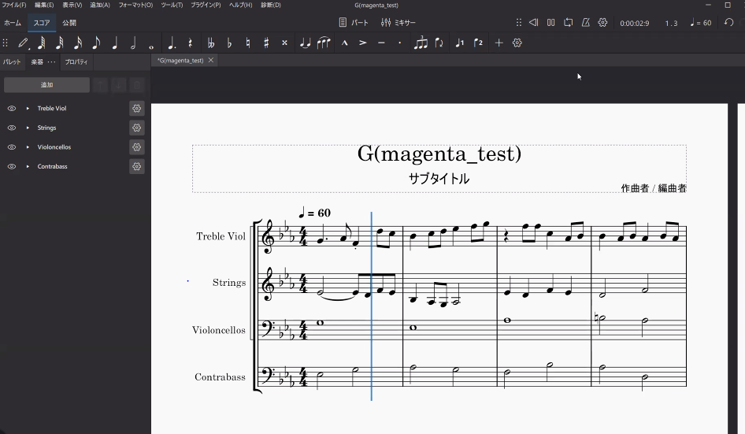
Task: Select 32nd note duration
Action: (x=59, y=43)
